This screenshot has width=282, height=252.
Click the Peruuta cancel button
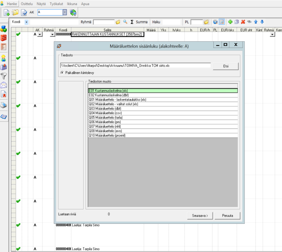[x=228, y=216]
